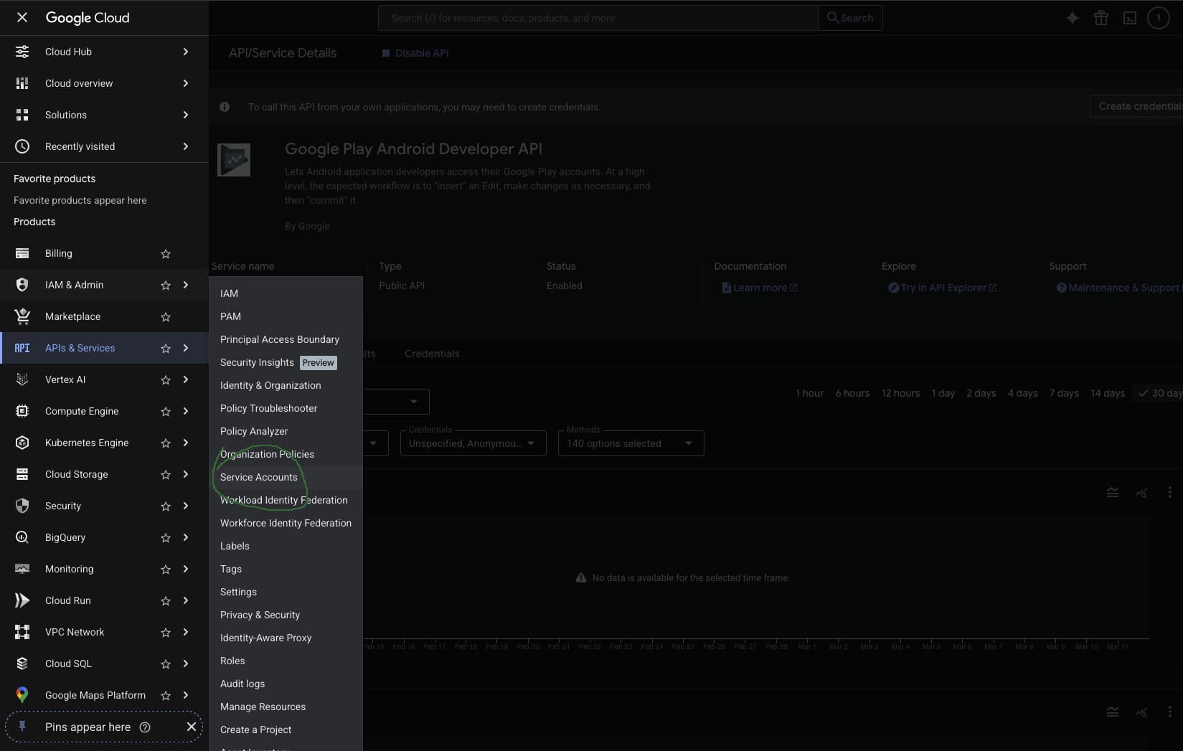Click the Solutions grid icon
Viewport: 1183px width, 751px height.
tap(22, 115)
